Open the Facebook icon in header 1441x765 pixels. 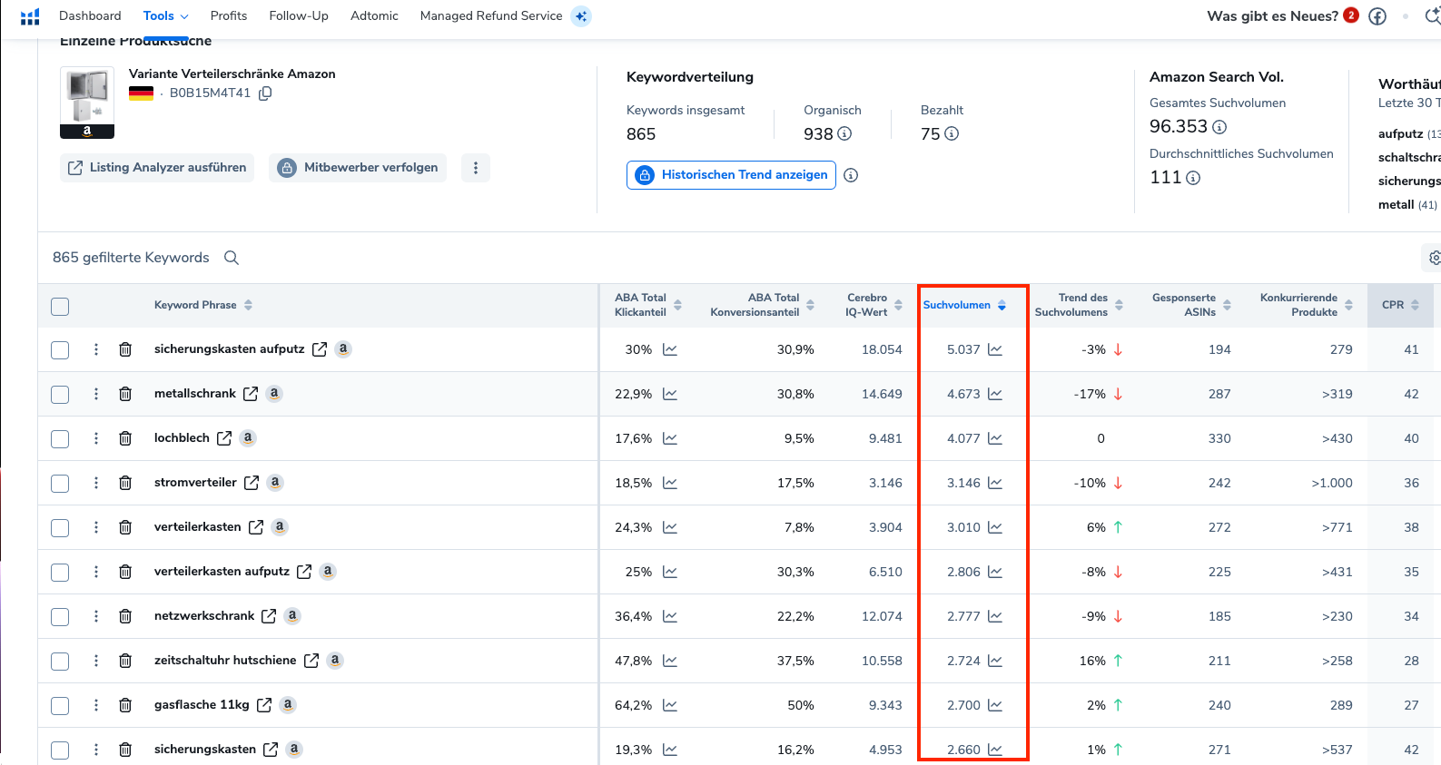pyautogui.click(x=1377, y=16)
